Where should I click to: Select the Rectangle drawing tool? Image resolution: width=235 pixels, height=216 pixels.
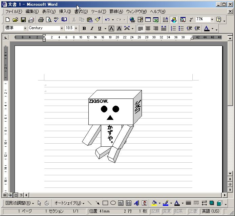[105, 203]
